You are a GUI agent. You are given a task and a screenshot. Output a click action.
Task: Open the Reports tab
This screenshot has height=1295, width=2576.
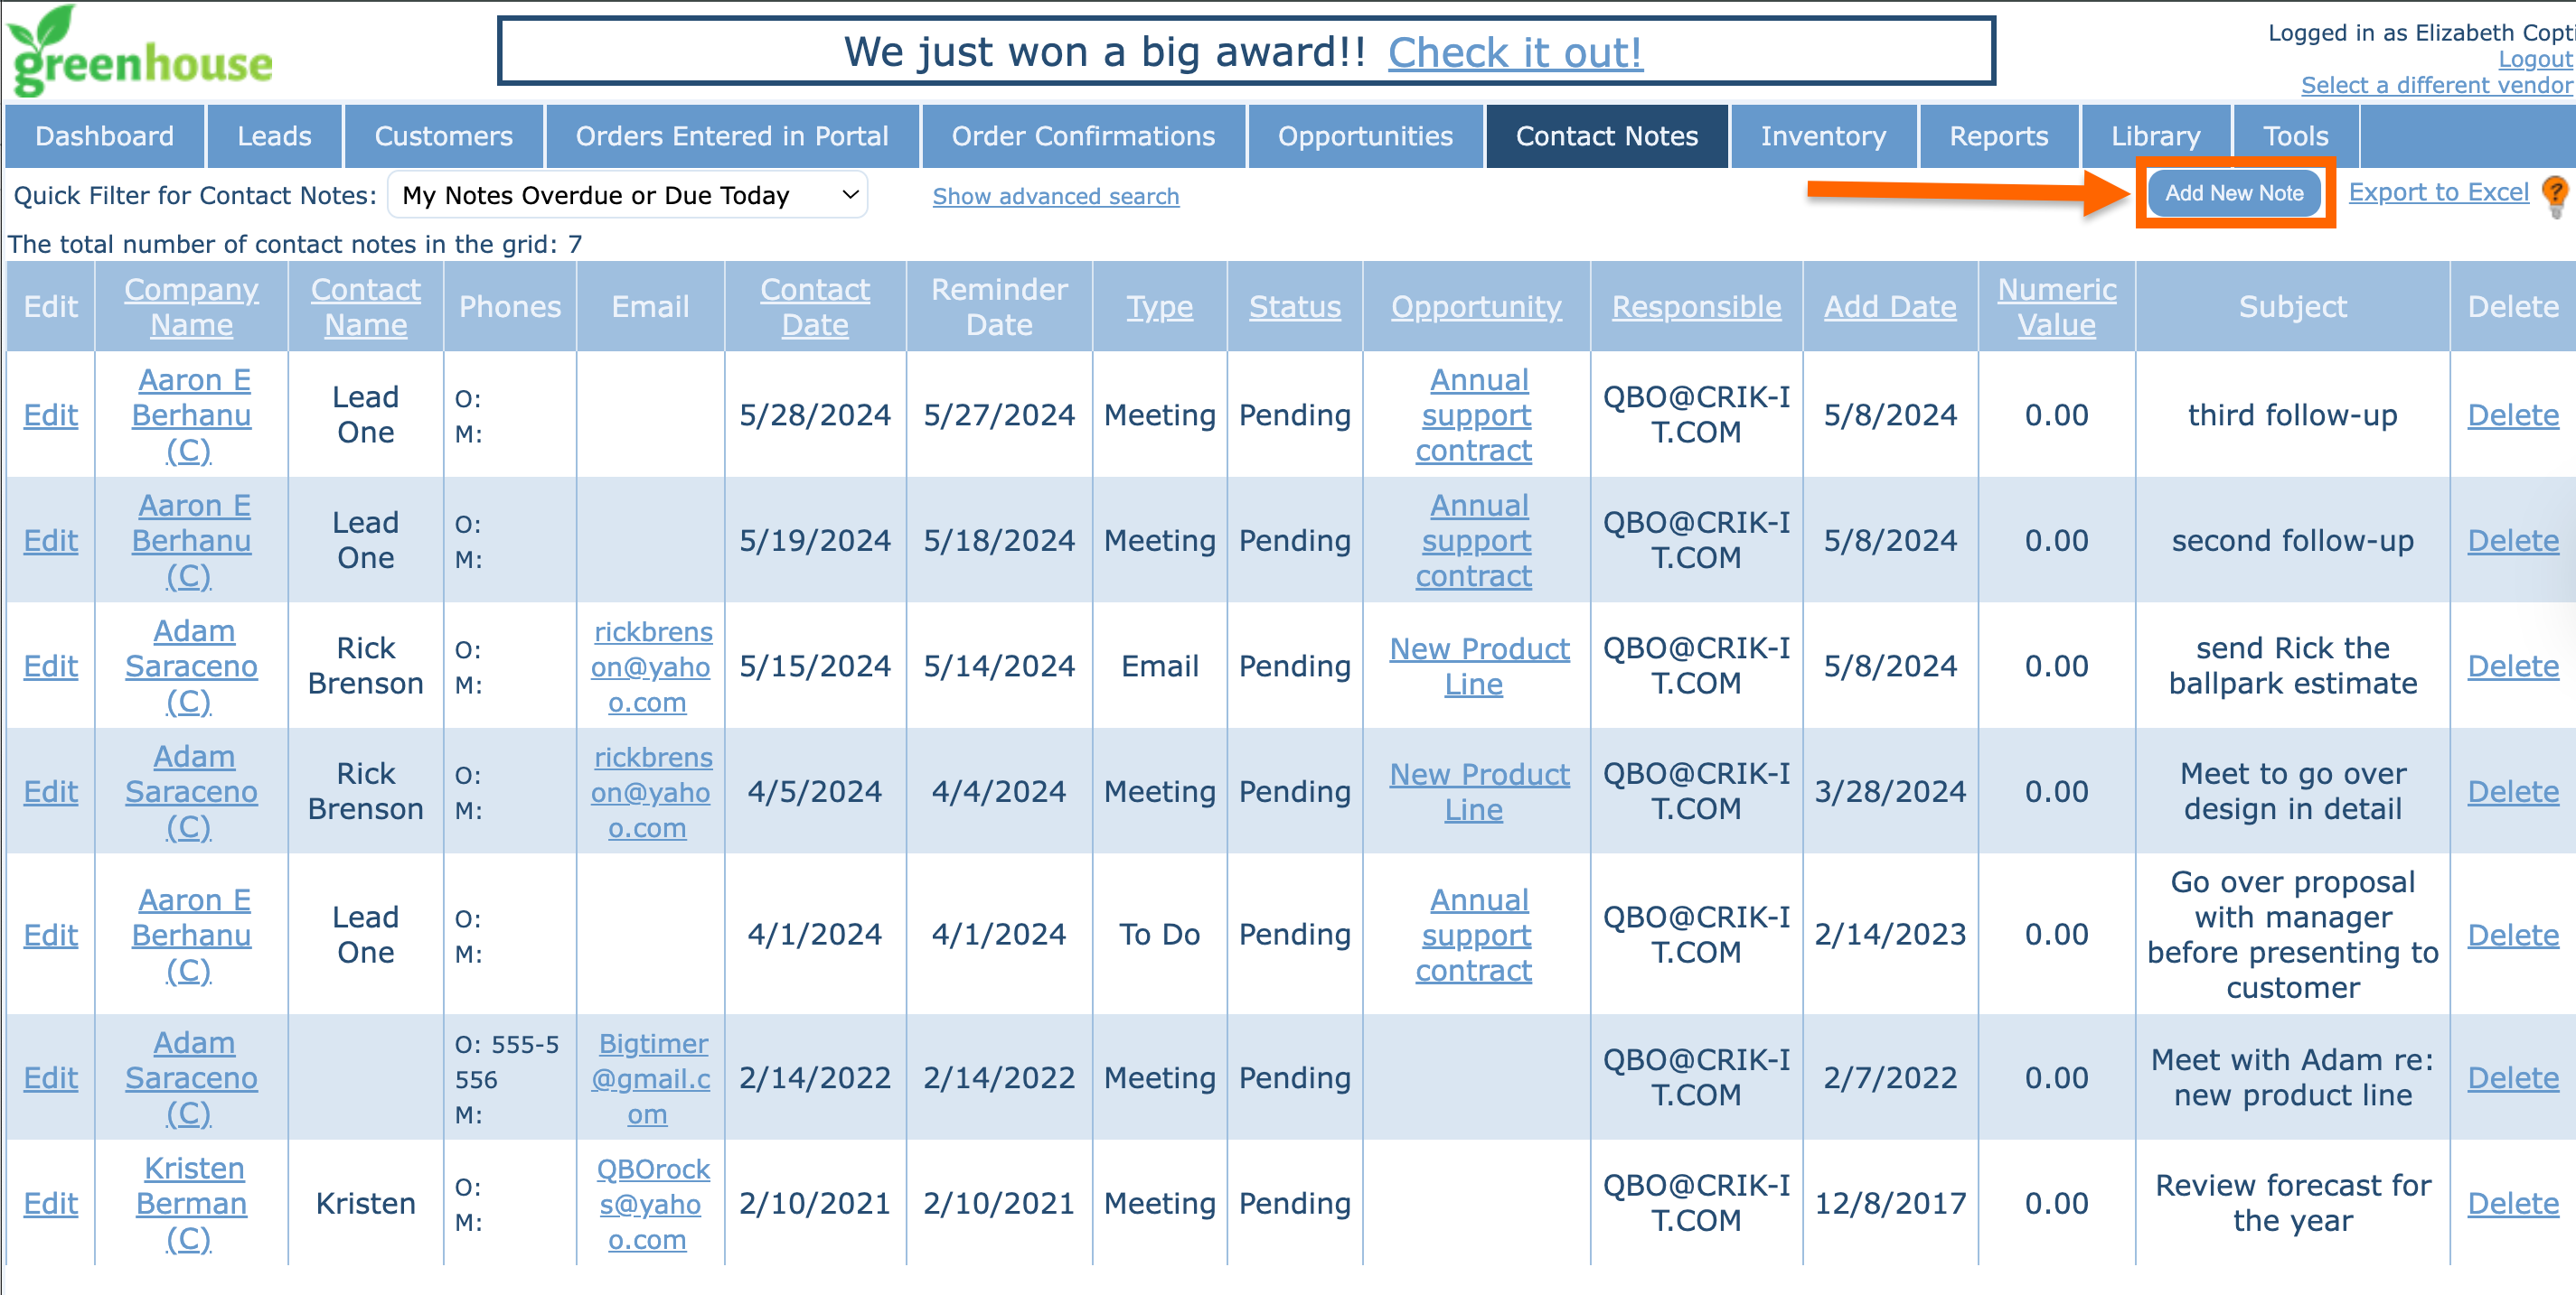click(x=1998, y=135)
